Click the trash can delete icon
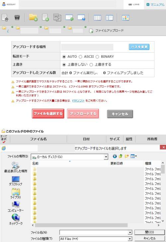Image resolution: width=166 pixels, height=242 pixels. [x=17, y=17]
